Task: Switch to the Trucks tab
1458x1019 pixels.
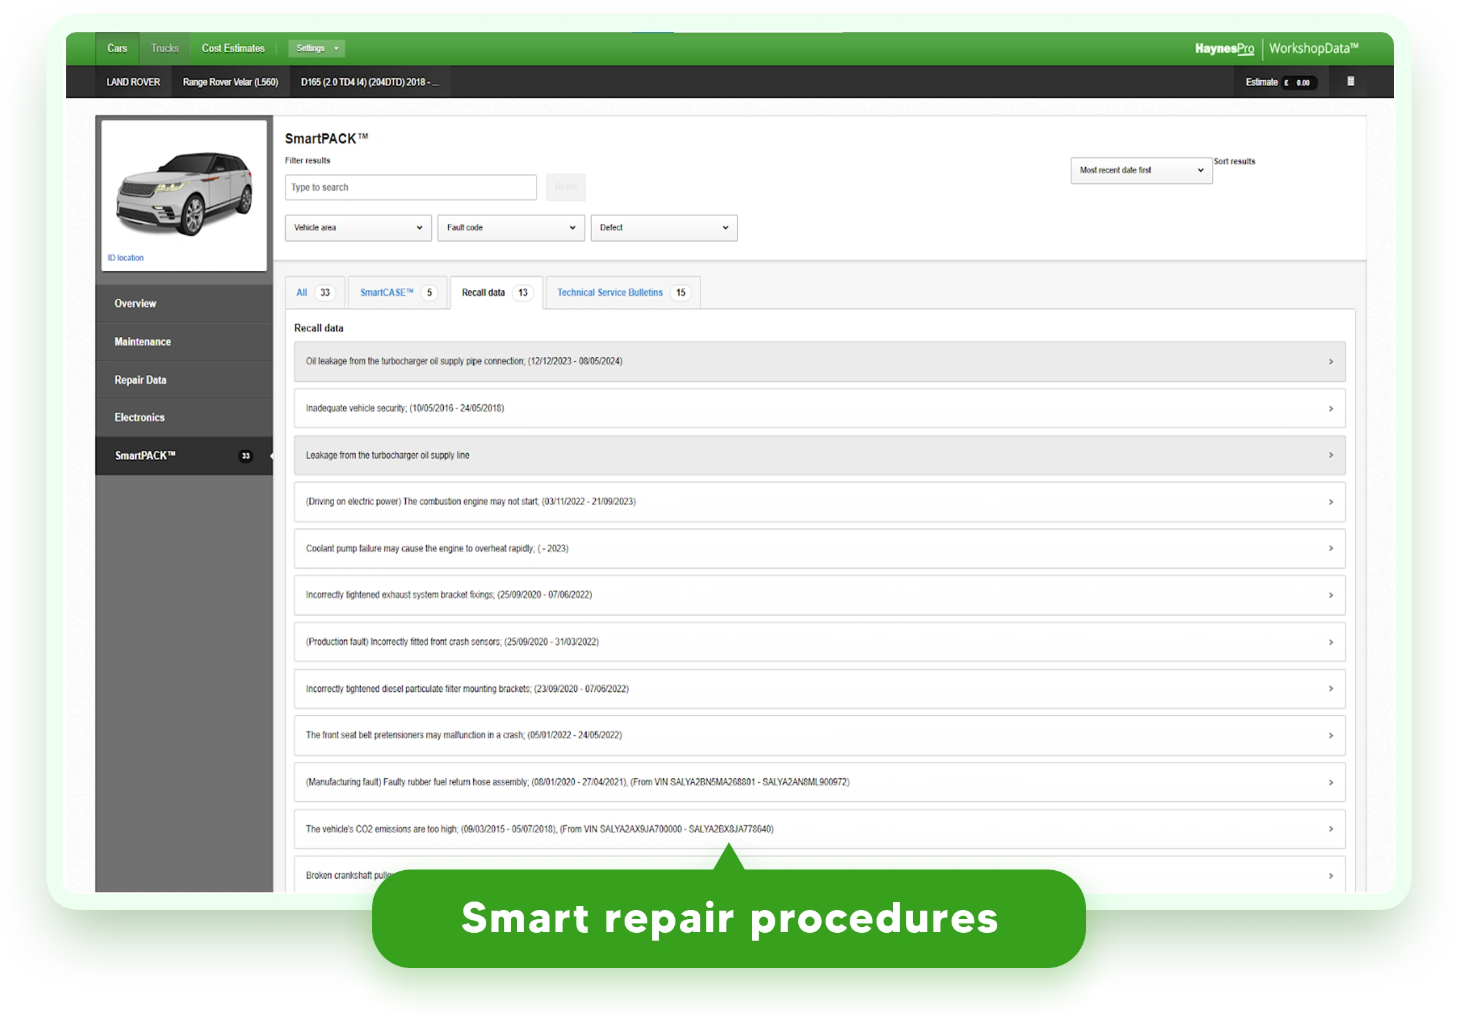Action: point(164,48)
